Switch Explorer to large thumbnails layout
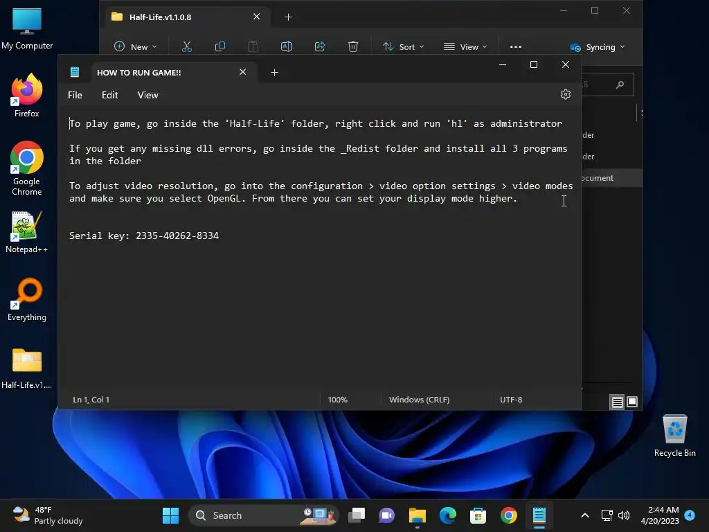This screenshot has height=532, width=709. tap(631, 402)
